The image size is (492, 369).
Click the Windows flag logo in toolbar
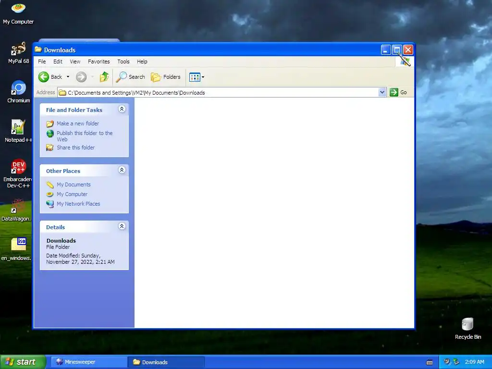(x=405, y=61)
